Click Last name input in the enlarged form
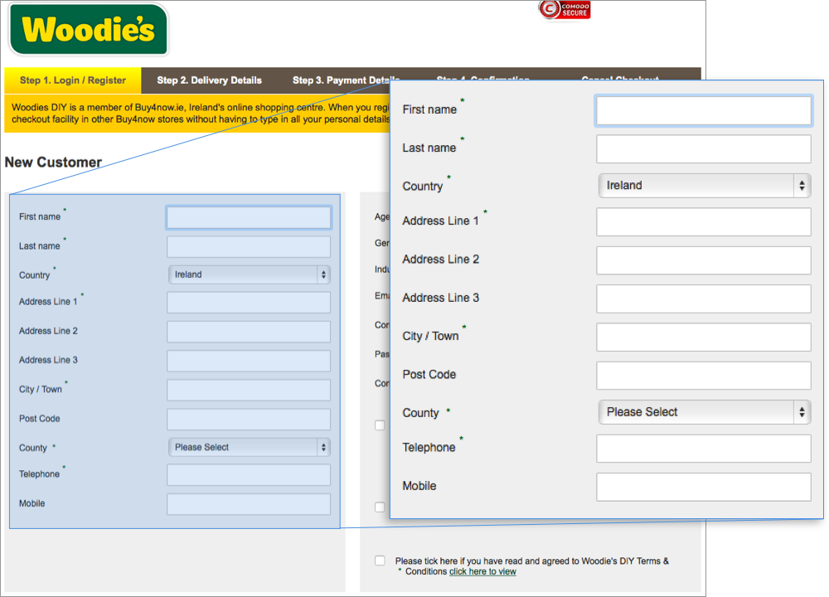Image resolution: width=829 pixels, height=597 pixels. [703, 149]
